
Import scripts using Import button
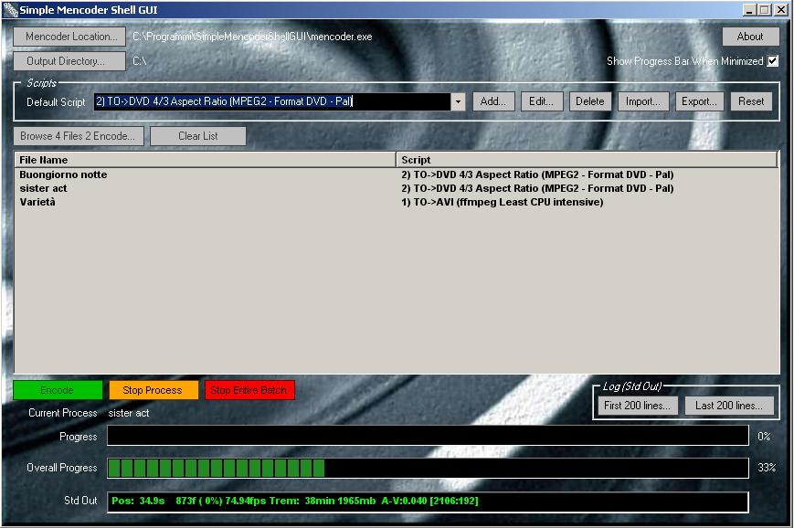tap(643, 101)
